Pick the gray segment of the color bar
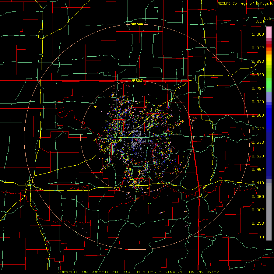 coord(269,213)
